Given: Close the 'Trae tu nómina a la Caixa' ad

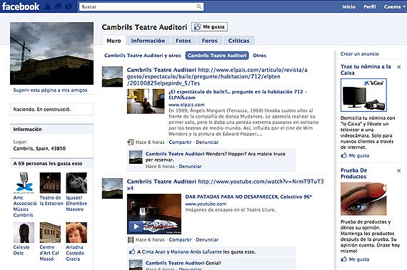Looking at the screenshot, I should (399, 67).
